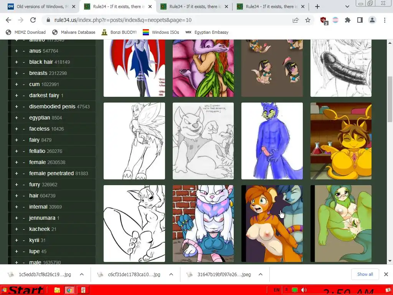Open the uBlock Origin extension icon

pos(324,20)
